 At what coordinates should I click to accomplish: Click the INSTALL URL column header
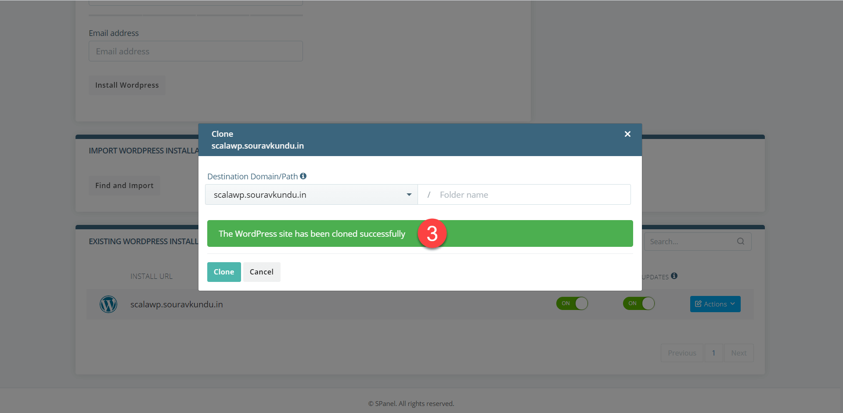(151, 276)
